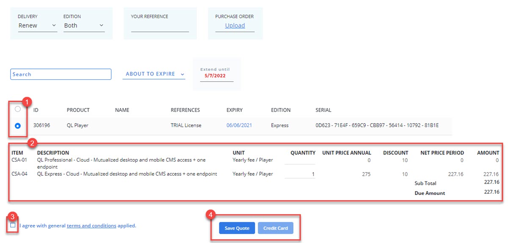Click the quantity field for CSA-01
This screenshot has height=243, width=508.
click(300, 160)
